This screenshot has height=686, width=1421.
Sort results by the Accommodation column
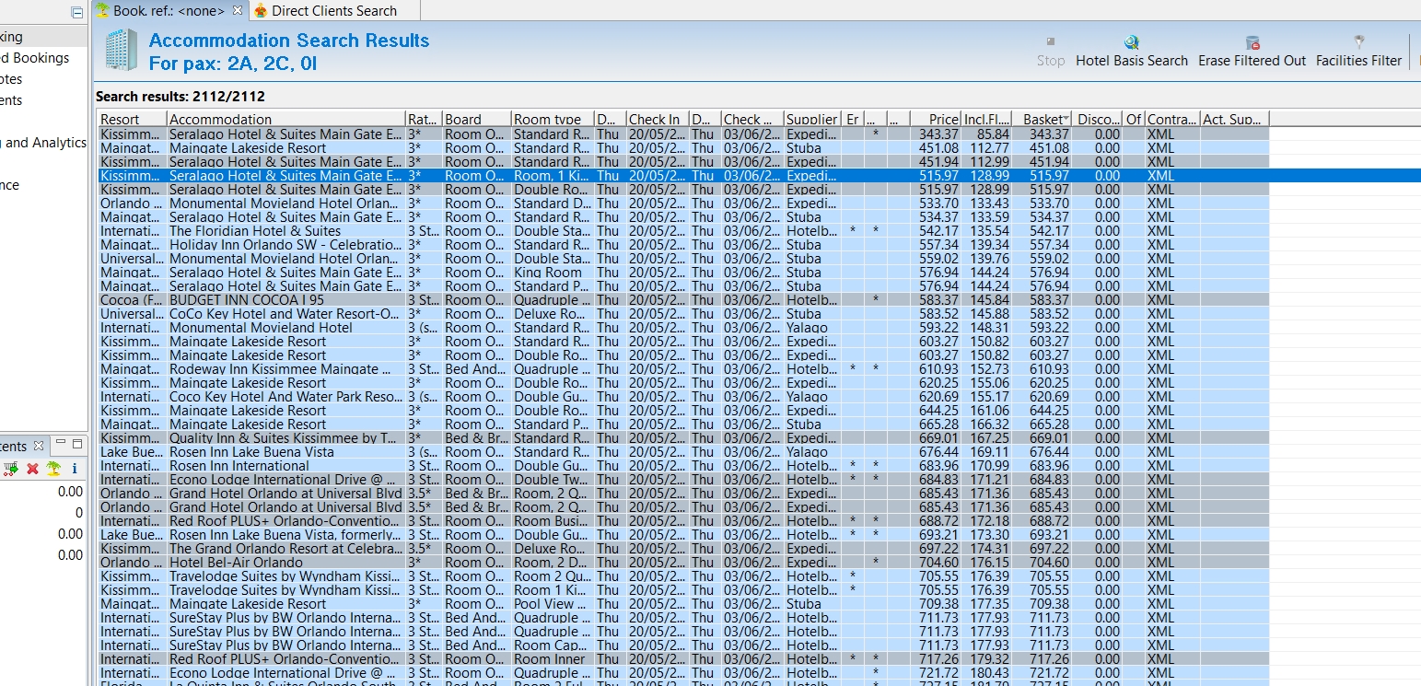[x=285, y=119]
